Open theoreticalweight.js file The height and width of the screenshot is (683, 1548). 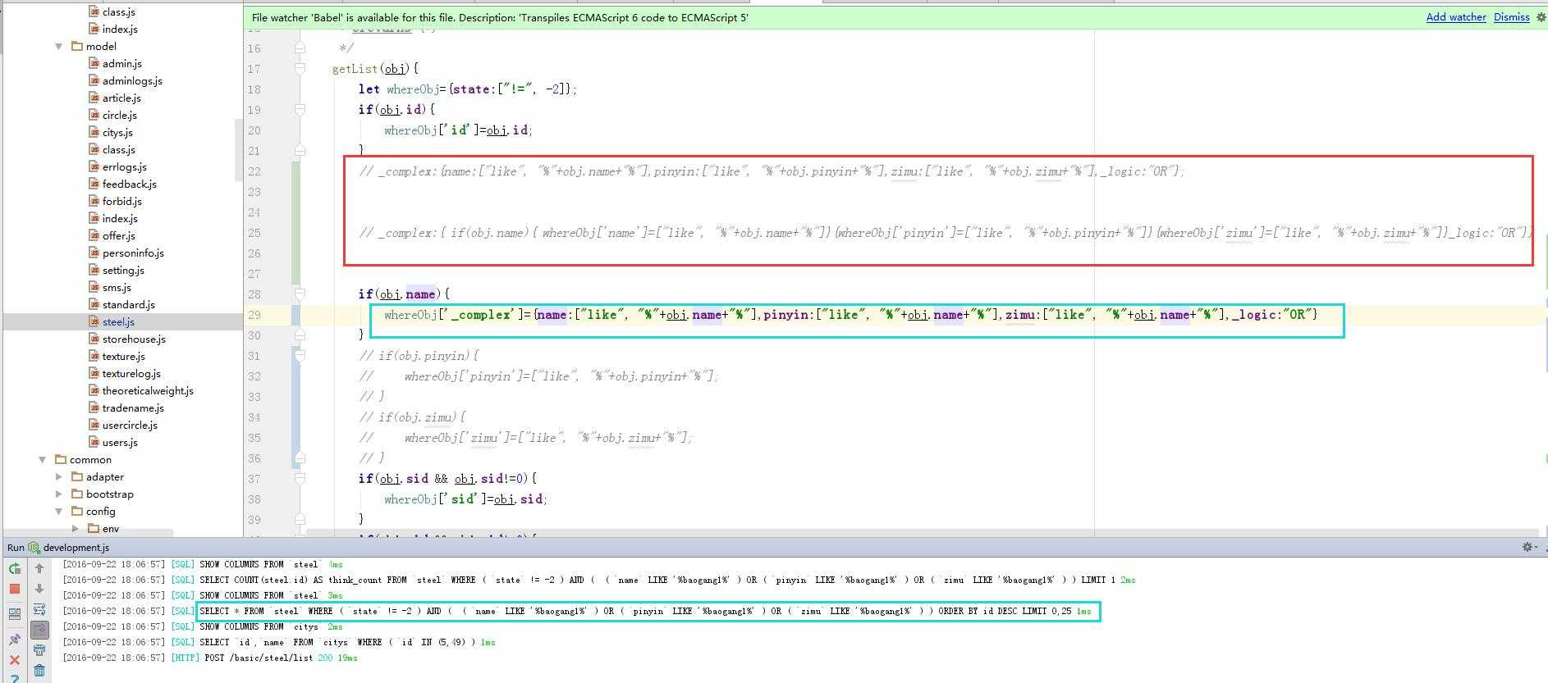pyautogui.click(x=148, y=391)
